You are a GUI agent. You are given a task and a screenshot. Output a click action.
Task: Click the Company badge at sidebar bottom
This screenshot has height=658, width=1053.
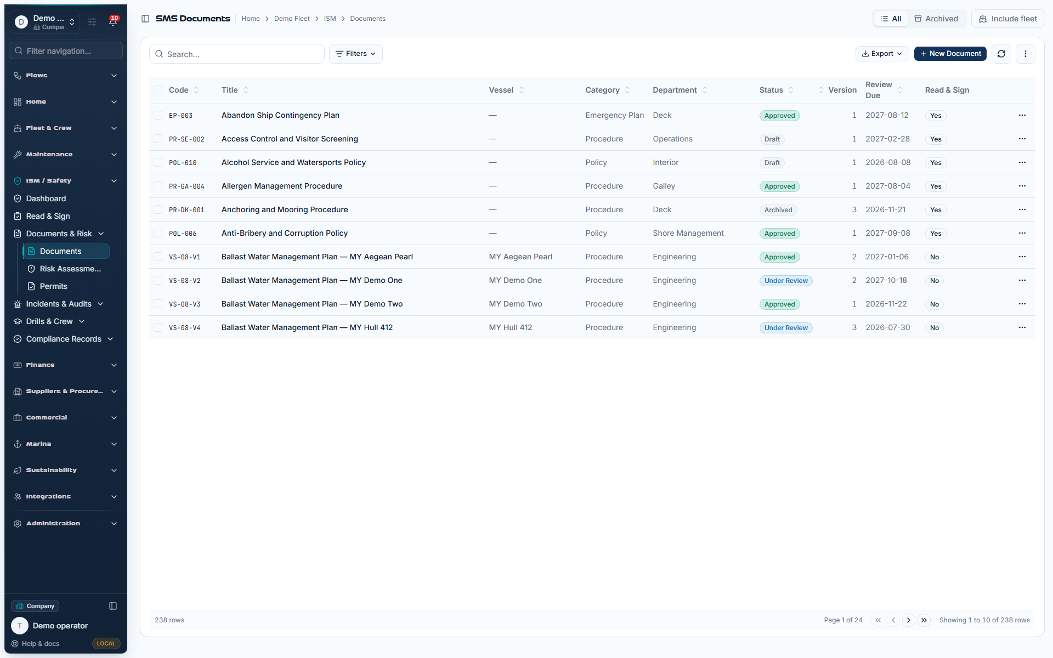[x=35, y=606]
